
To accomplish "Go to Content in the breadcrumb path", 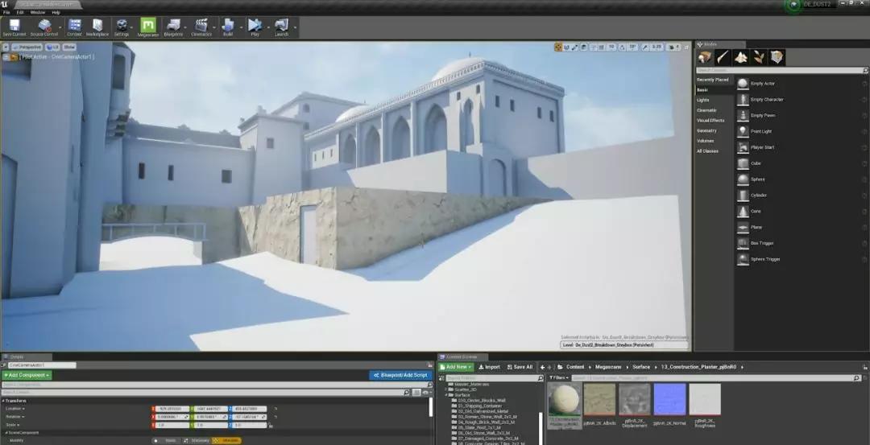I will point(575,367).
